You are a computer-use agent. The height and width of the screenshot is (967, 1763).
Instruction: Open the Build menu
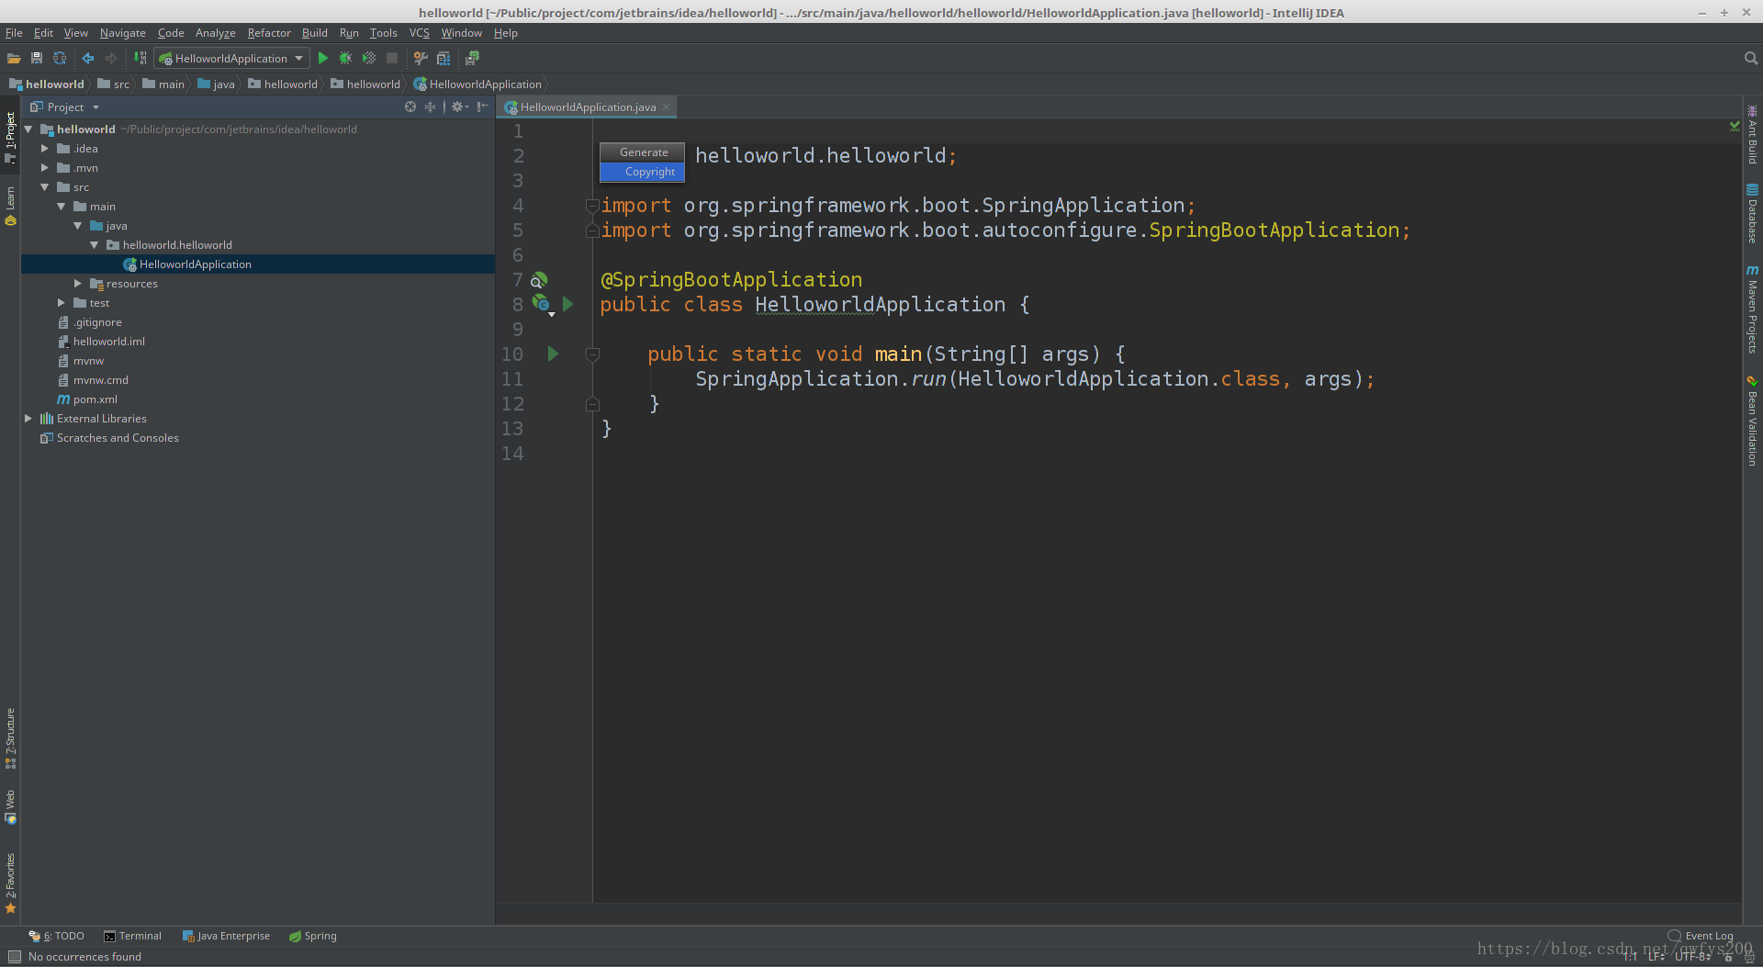(314, 33)
